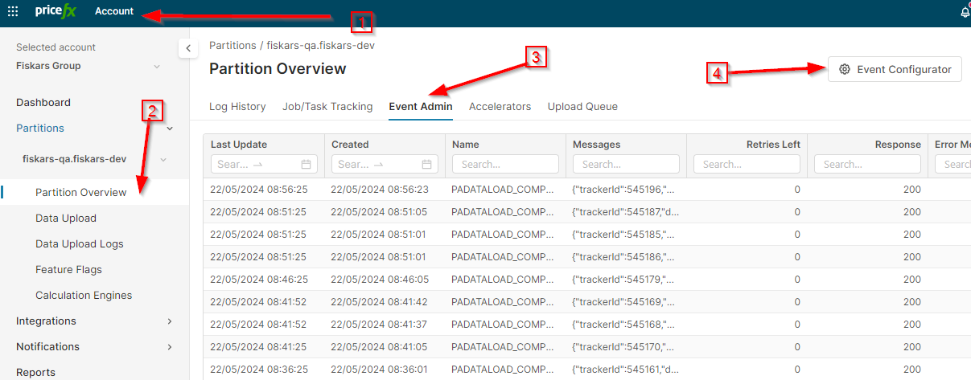Image resolution: width=971 pixels, height=380 pixels.
Task: Collapse the Partitions section chevron
Action: tap(170, 129)
